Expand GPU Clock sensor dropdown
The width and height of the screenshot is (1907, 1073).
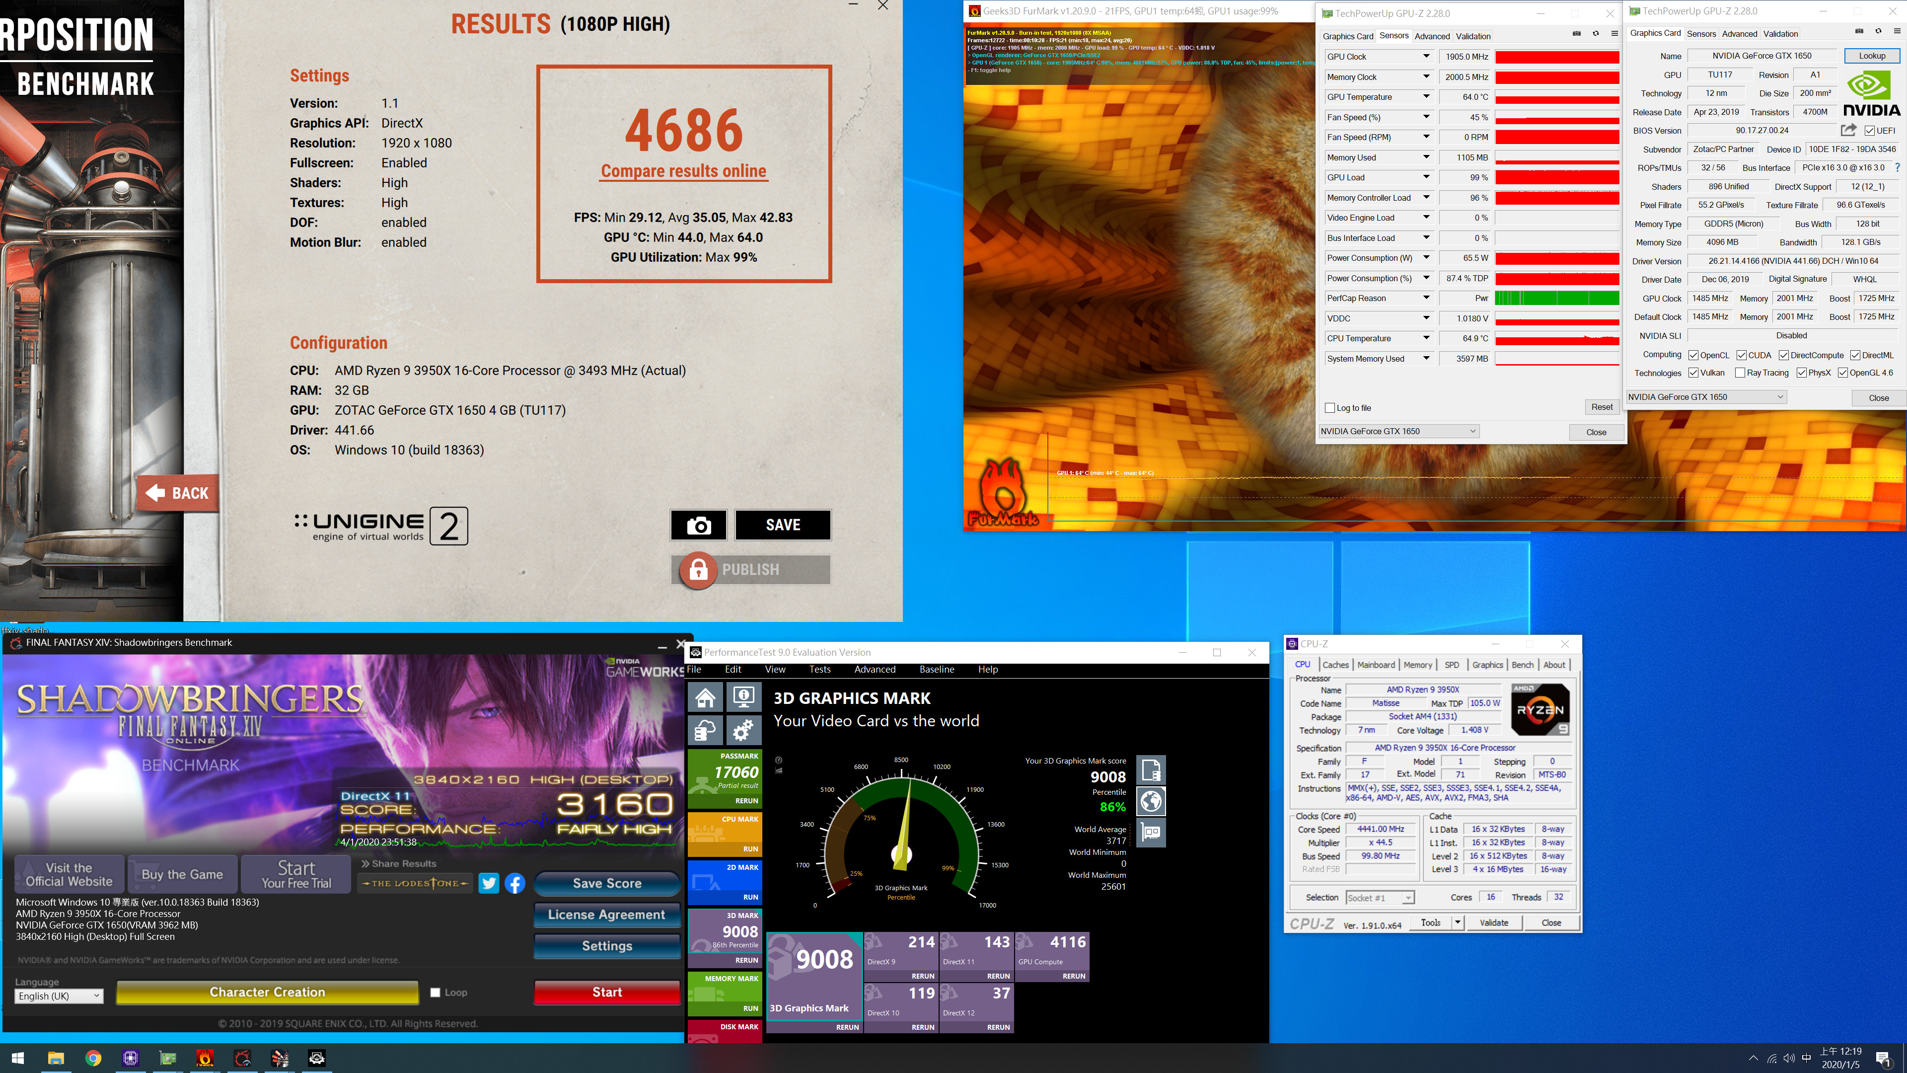[x=1426, y=57]
